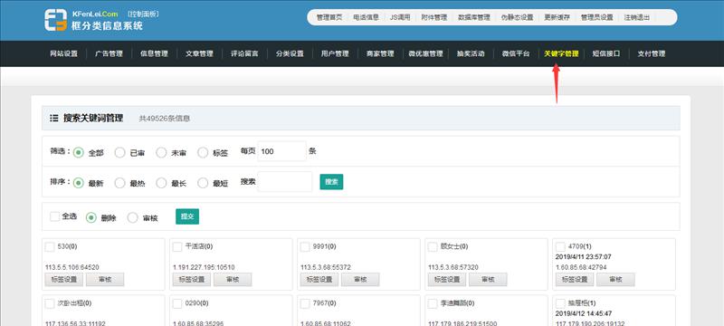
Task: Open the 文章管理 menu
Action: (x=199, y=53)
